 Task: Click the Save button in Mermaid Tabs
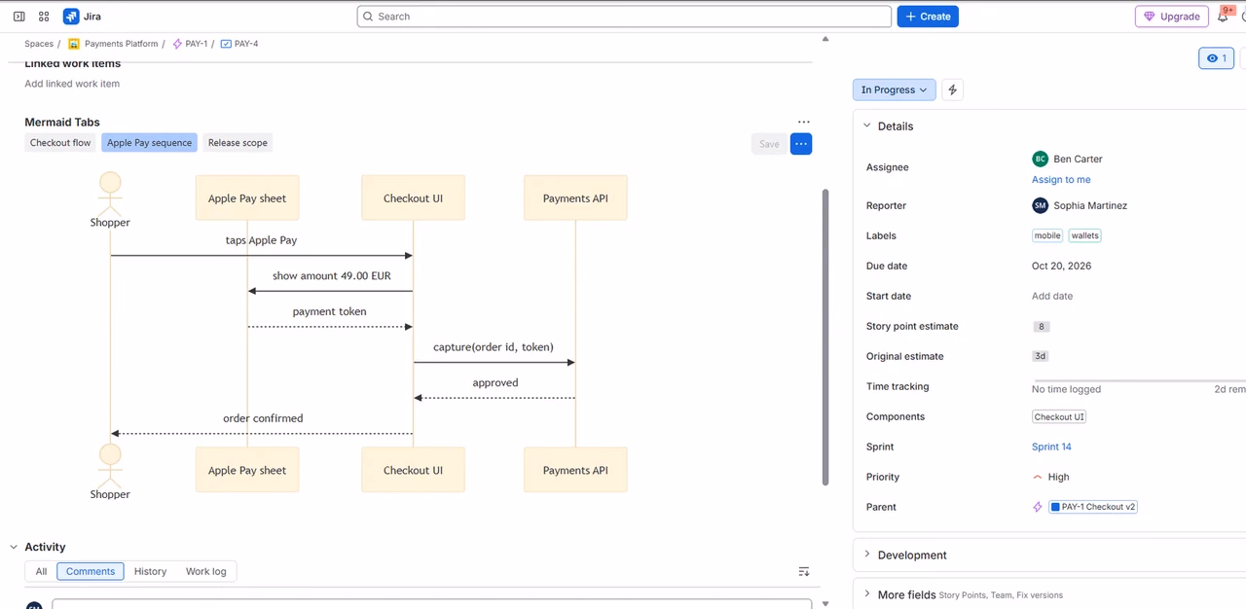pos(769,144)
